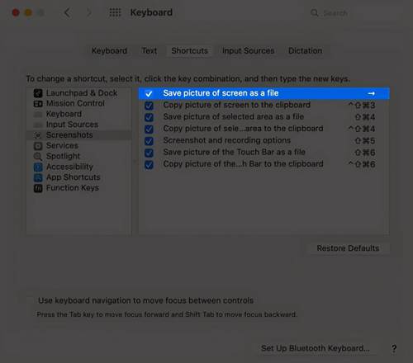Screen dimensions: 413x363
Task: Toggle Save picture of the Touch Bar checkbox
Action: point(149,153)
